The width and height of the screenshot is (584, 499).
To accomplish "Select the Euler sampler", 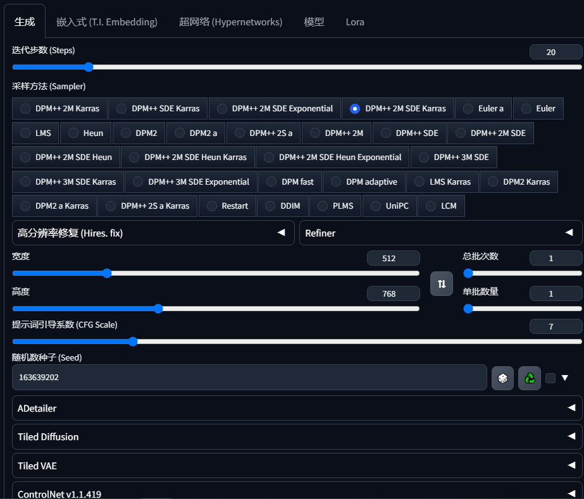I will click(x=538, y=108).
